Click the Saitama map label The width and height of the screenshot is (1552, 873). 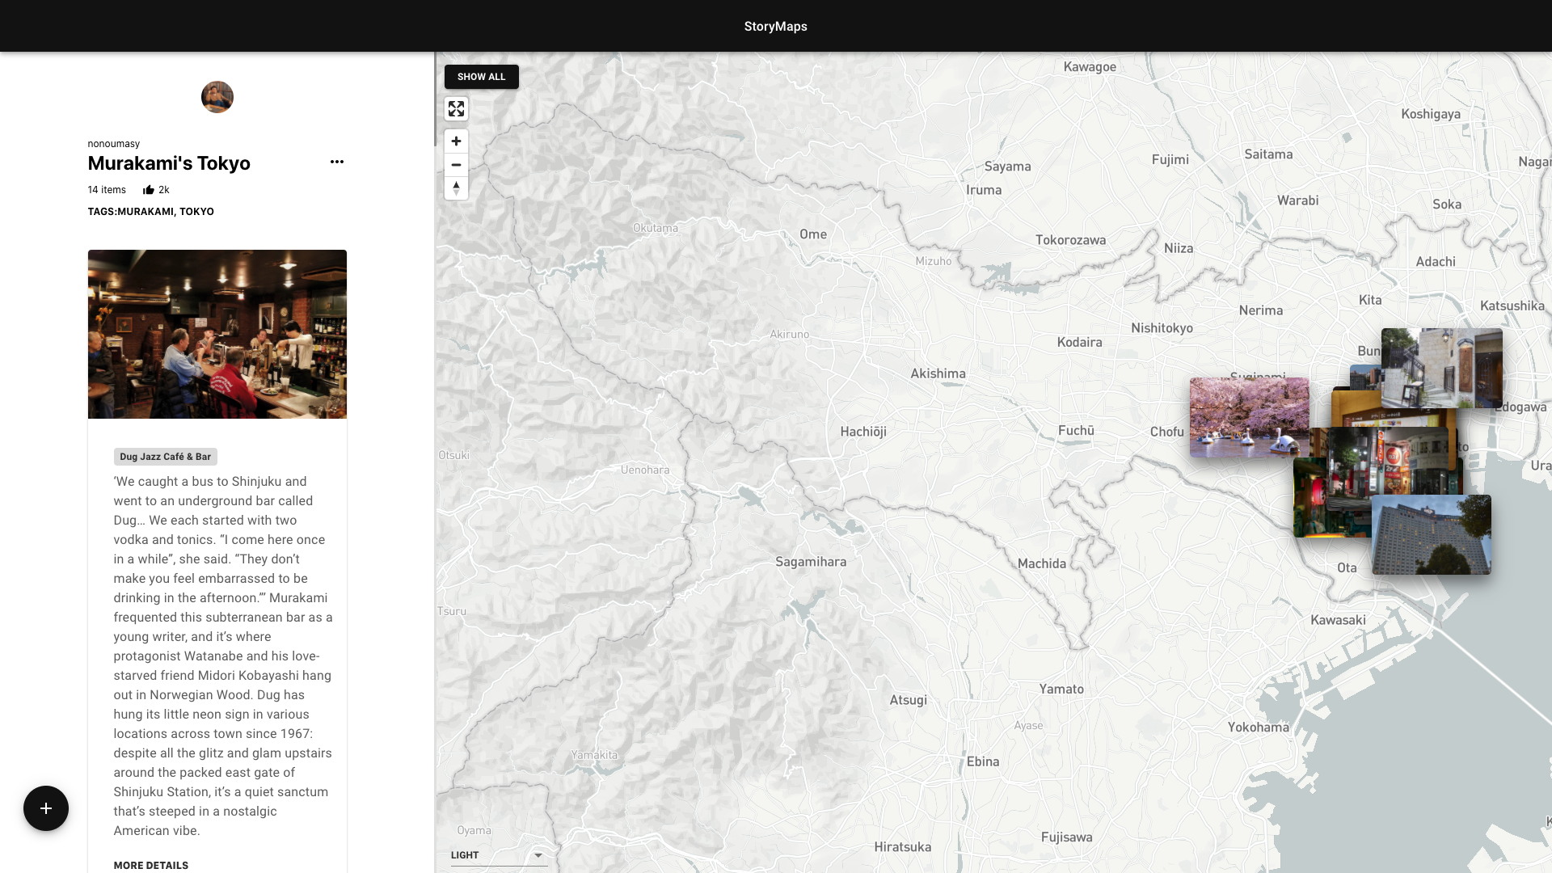[x=1268, y=154]
